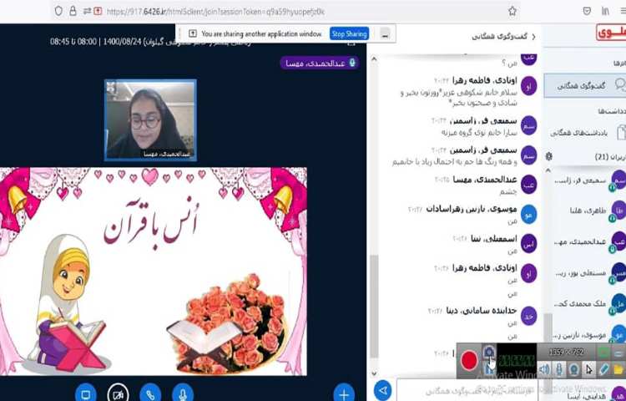626x401 pixels.
Task: Toggle microphone capture in recorder toolbar
Action: click(x=559, y=369)
